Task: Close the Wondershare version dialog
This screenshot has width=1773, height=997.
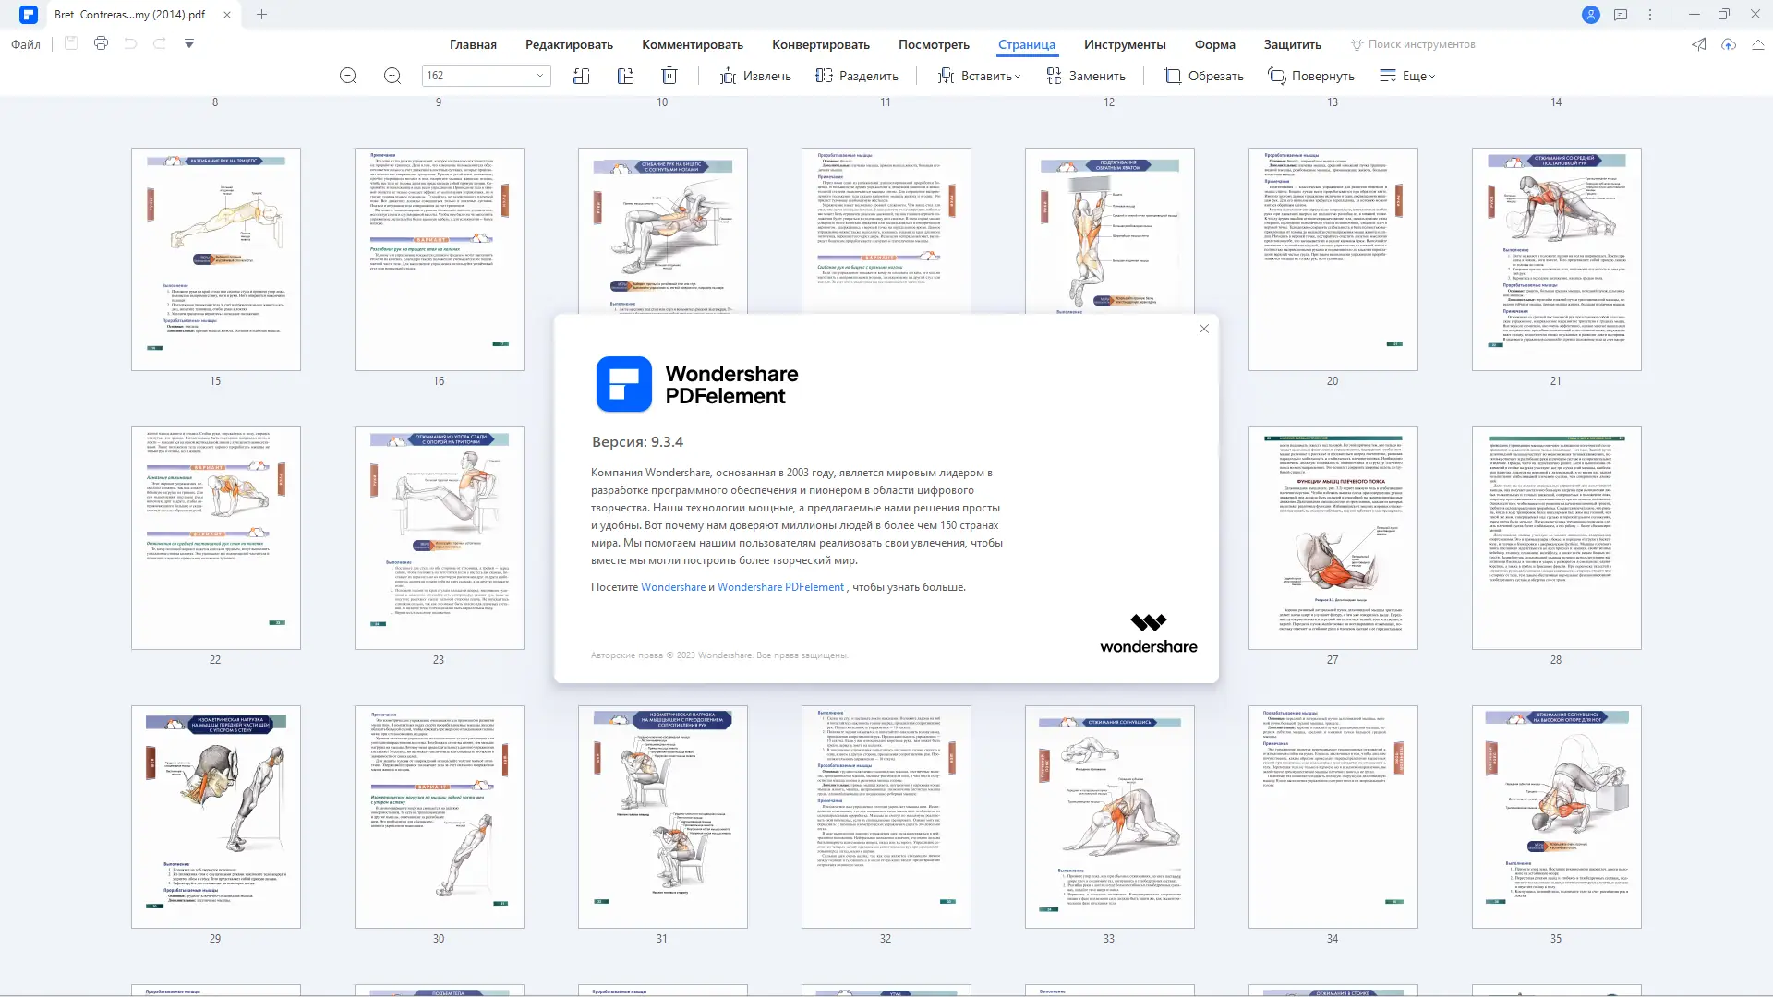Action: [1204, 329]
